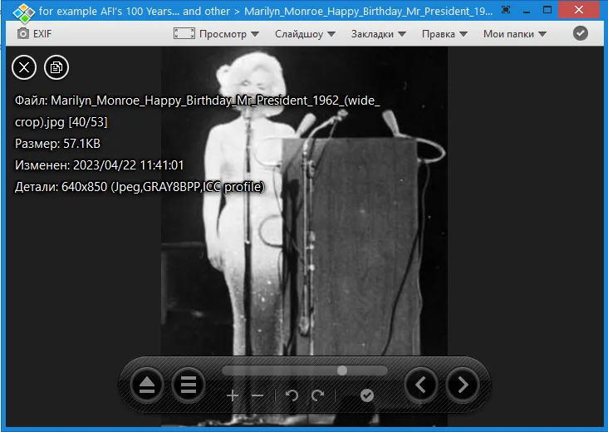The image size is (608, 432).
Task: Open the Просмотр menu
Action: point(223,34)
